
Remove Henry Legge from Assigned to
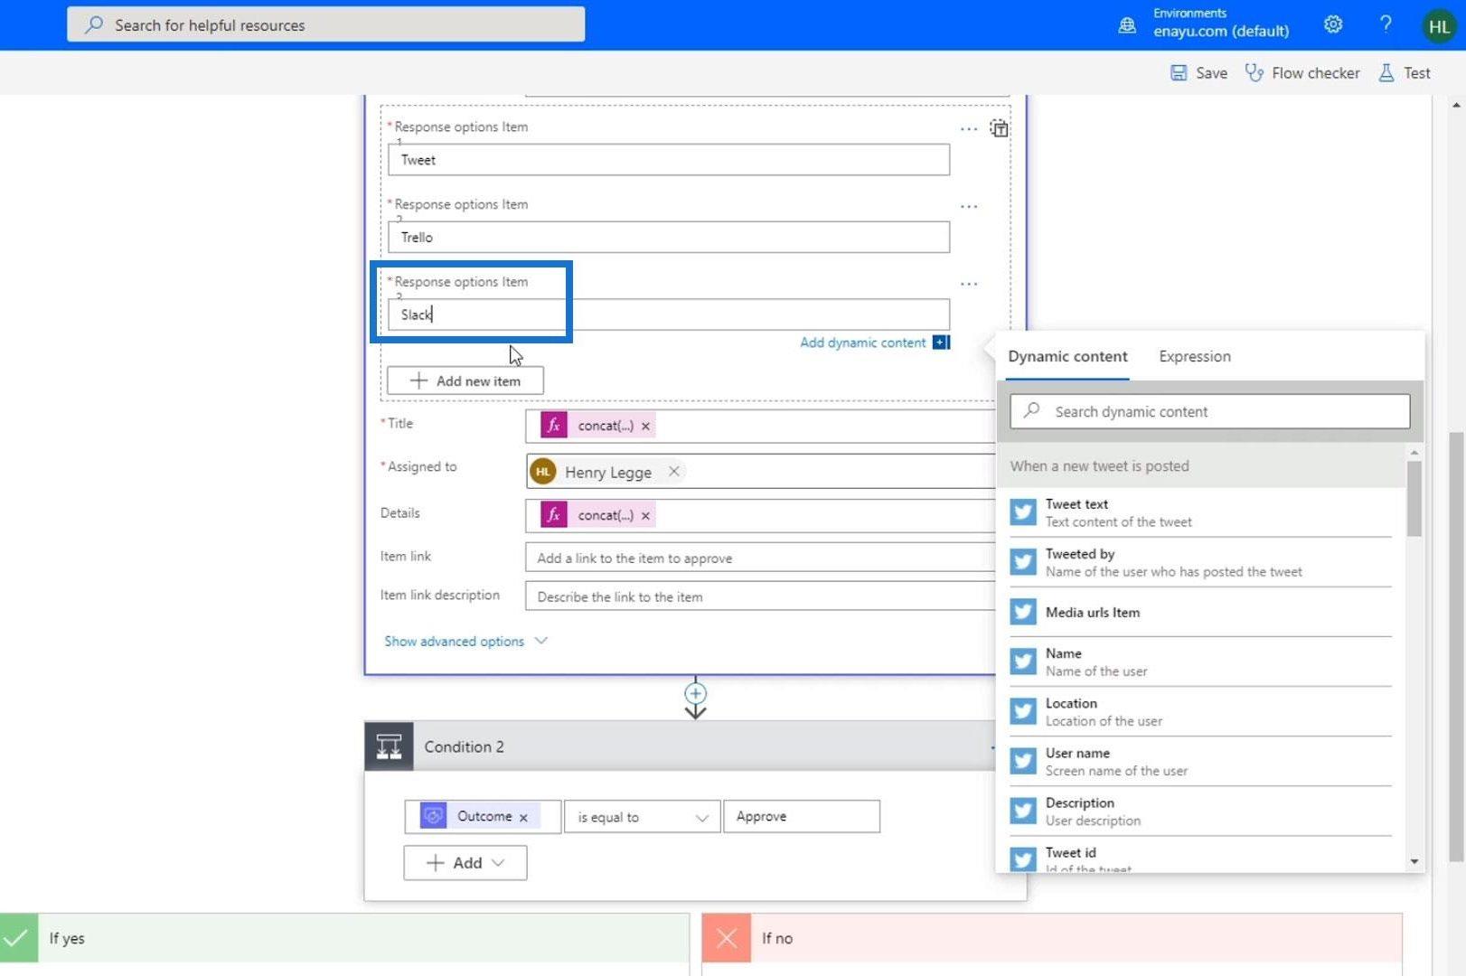pos(673,471)
